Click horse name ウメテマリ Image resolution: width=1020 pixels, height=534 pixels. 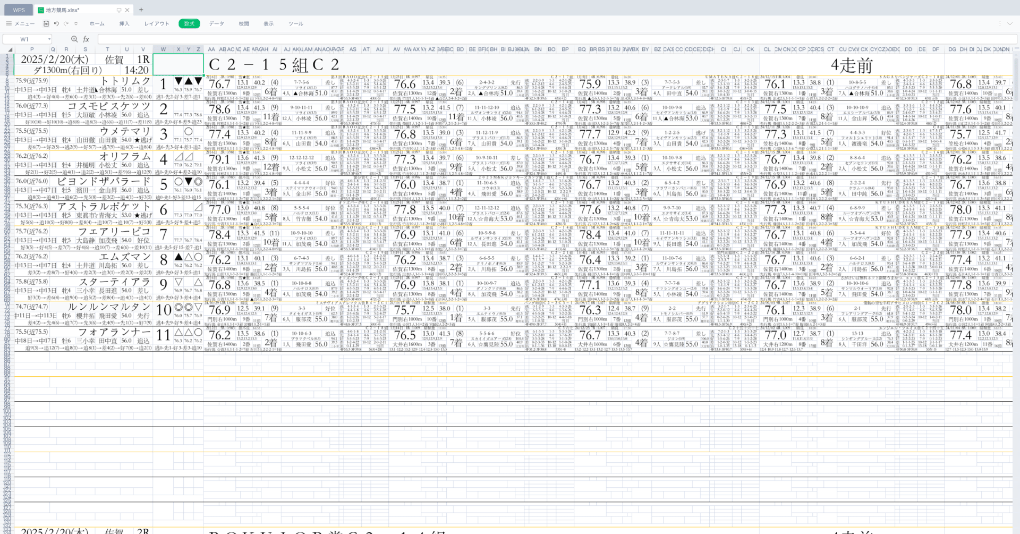point(125,131)
